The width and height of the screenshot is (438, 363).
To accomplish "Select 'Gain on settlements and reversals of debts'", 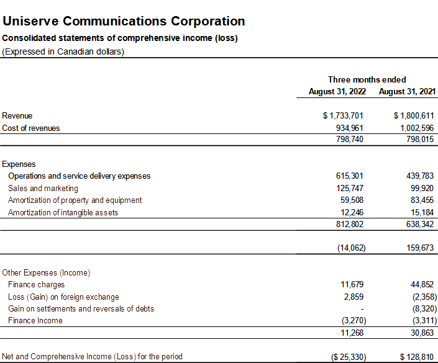I will tap(81, 309).
